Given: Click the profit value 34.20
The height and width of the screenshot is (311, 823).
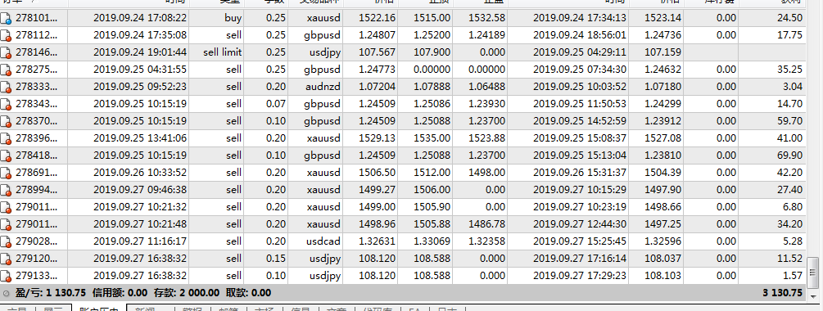Looking at the screenshot, I should pos(790,224).
